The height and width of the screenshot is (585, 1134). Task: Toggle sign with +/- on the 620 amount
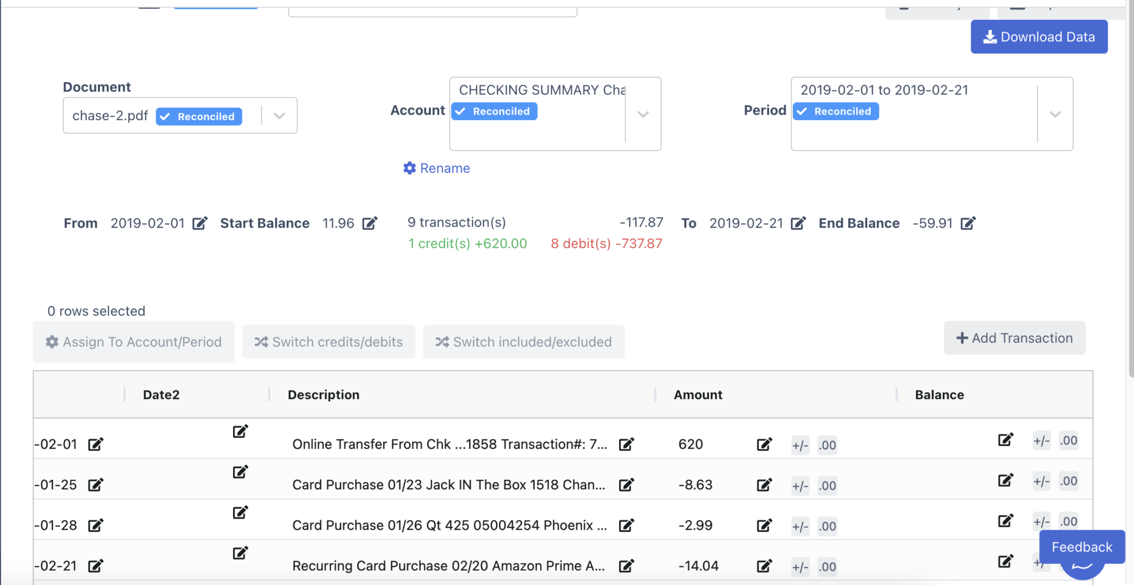(x=800, y=445)
